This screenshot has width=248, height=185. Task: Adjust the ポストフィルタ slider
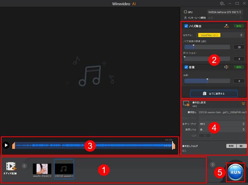coord(207,59)
